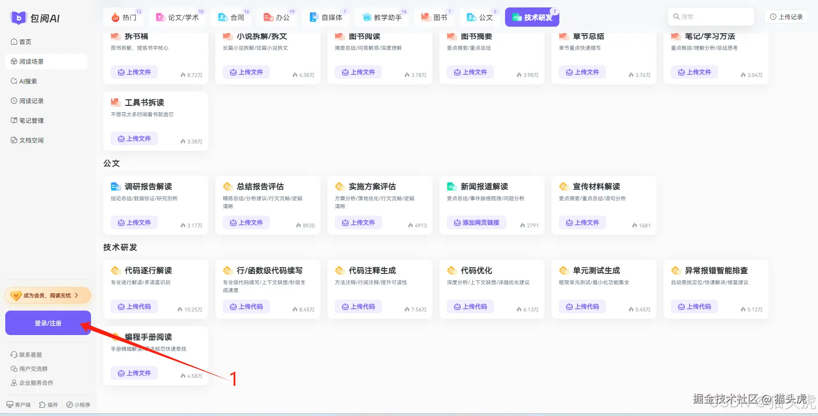
Task: Open 上传记录 at top right
Action: [786, 17]
